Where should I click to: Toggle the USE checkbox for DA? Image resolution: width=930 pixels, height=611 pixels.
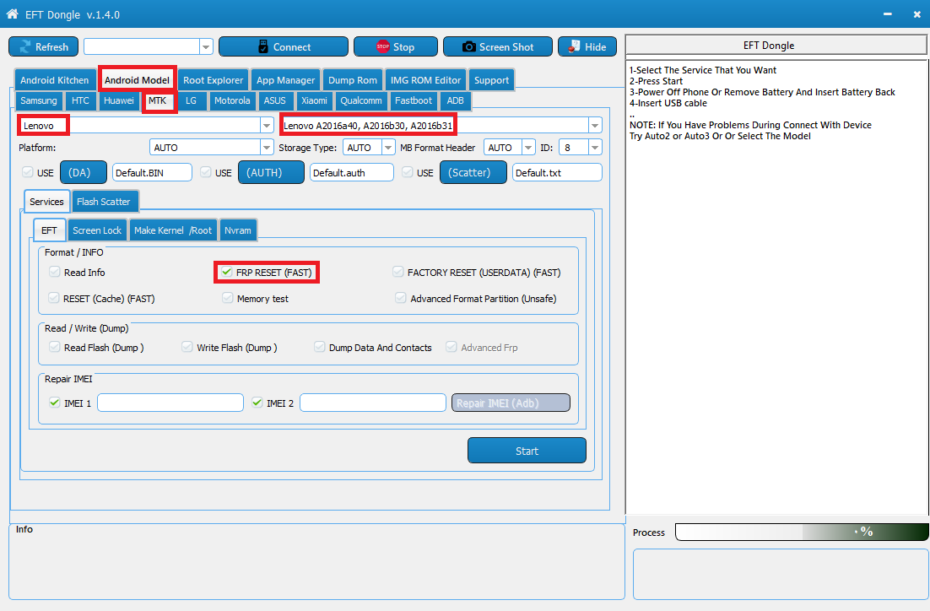coord(27,172)
